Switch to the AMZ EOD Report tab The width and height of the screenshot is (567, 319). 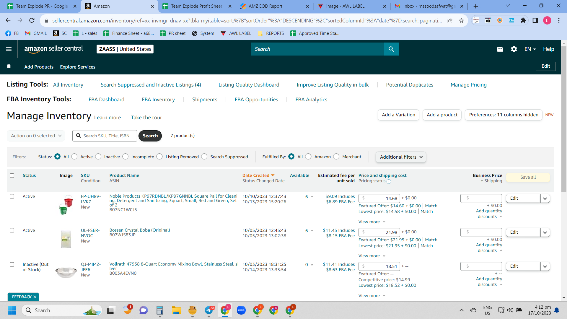tap(275, 6)
